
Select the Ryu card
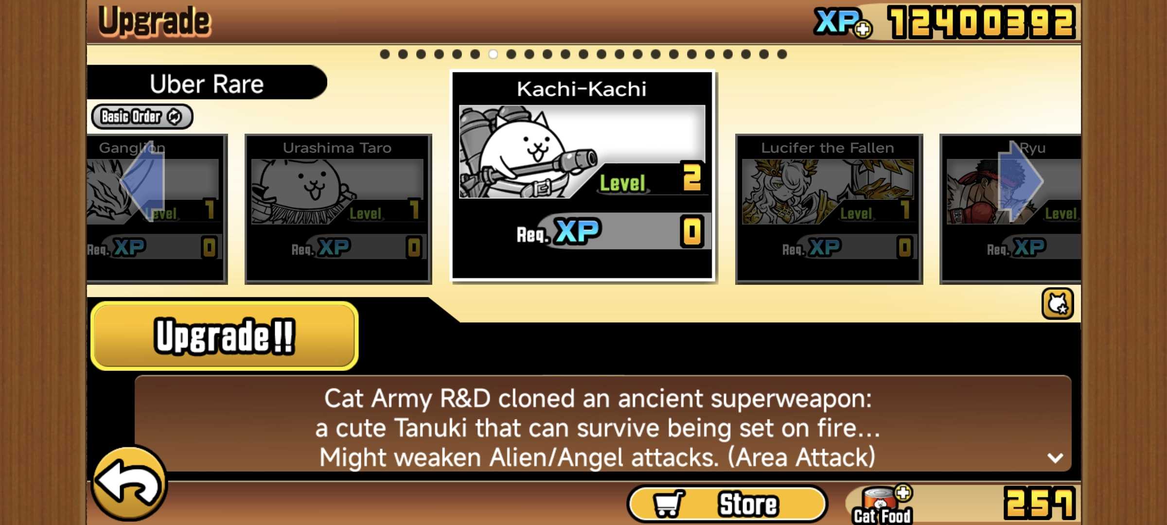(x=1011, y=209)
